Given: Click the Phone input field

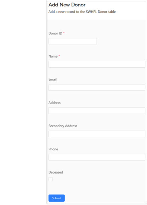Looking at the screenshot, I should [97, 157].
